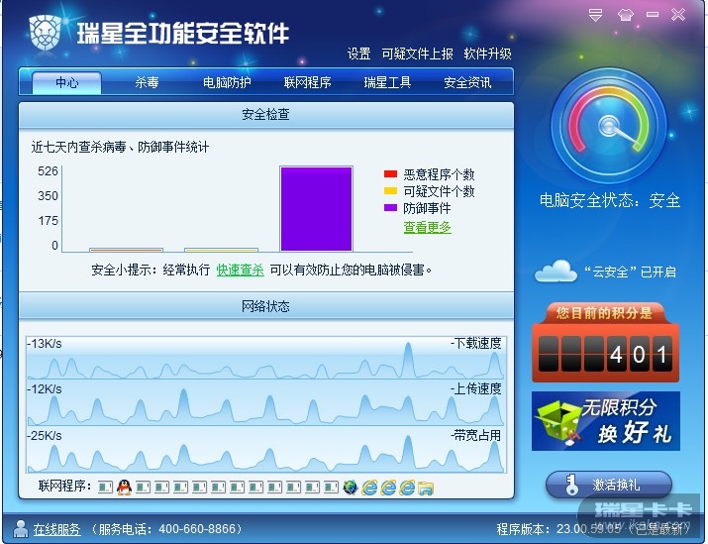
Task: Click the 您目前的积分是 label
Action: pos(604,313)
